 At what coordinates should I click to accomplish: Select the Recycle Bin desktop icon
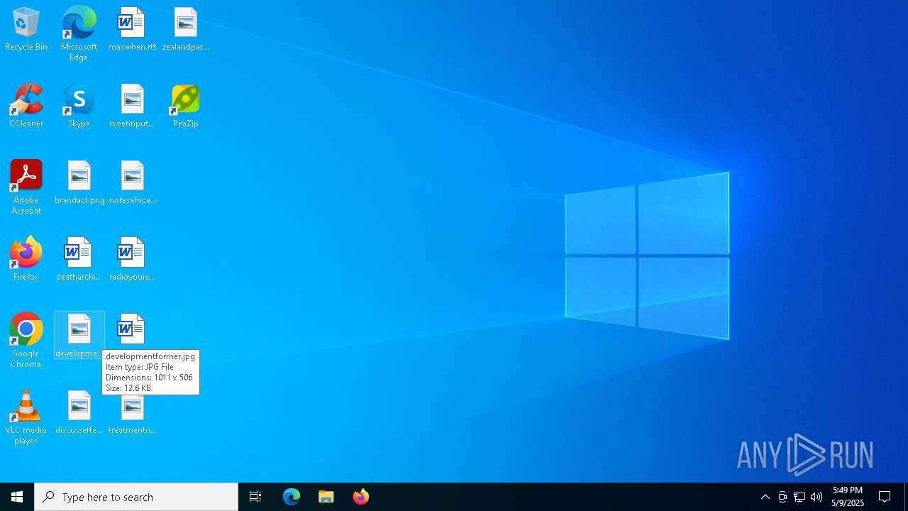(x=26, y=30)
